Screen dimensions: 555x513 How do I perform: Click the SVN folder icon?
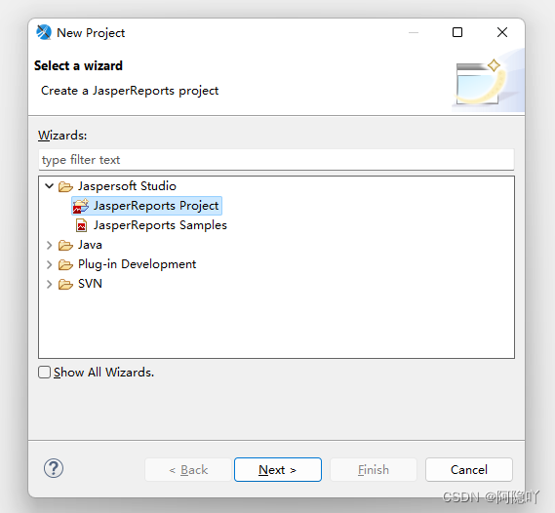pos(65,284)
